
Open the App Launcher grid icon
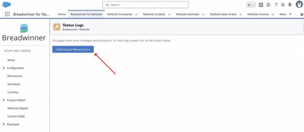[x=7, y=14]
